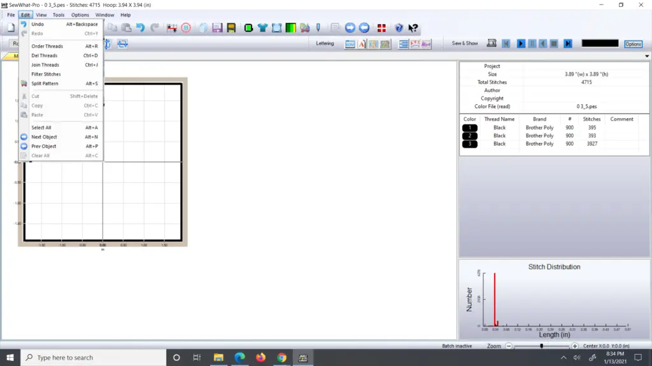The height and width of the screenshot is (366, 652).
Task: Click the blue undo arrow in toolbar
Action: coord(140,28)
